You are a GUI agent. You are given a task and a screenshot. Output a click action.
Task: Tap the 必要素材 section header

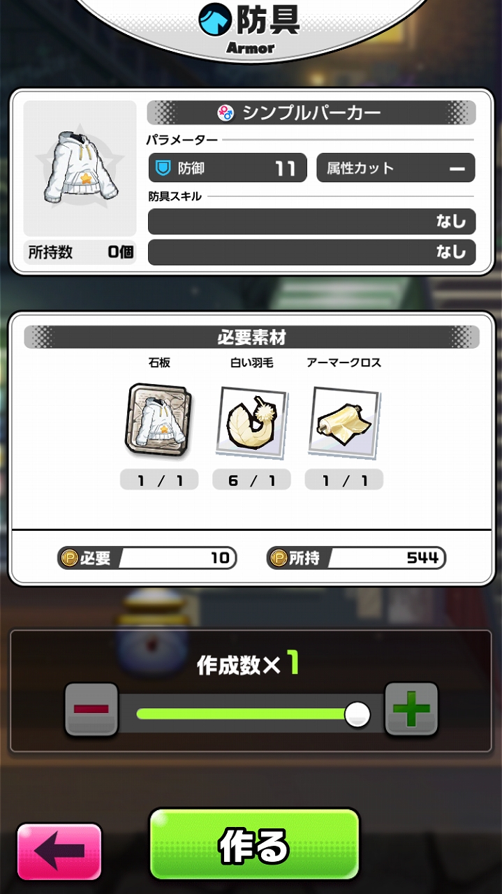[x=251, y=337]
